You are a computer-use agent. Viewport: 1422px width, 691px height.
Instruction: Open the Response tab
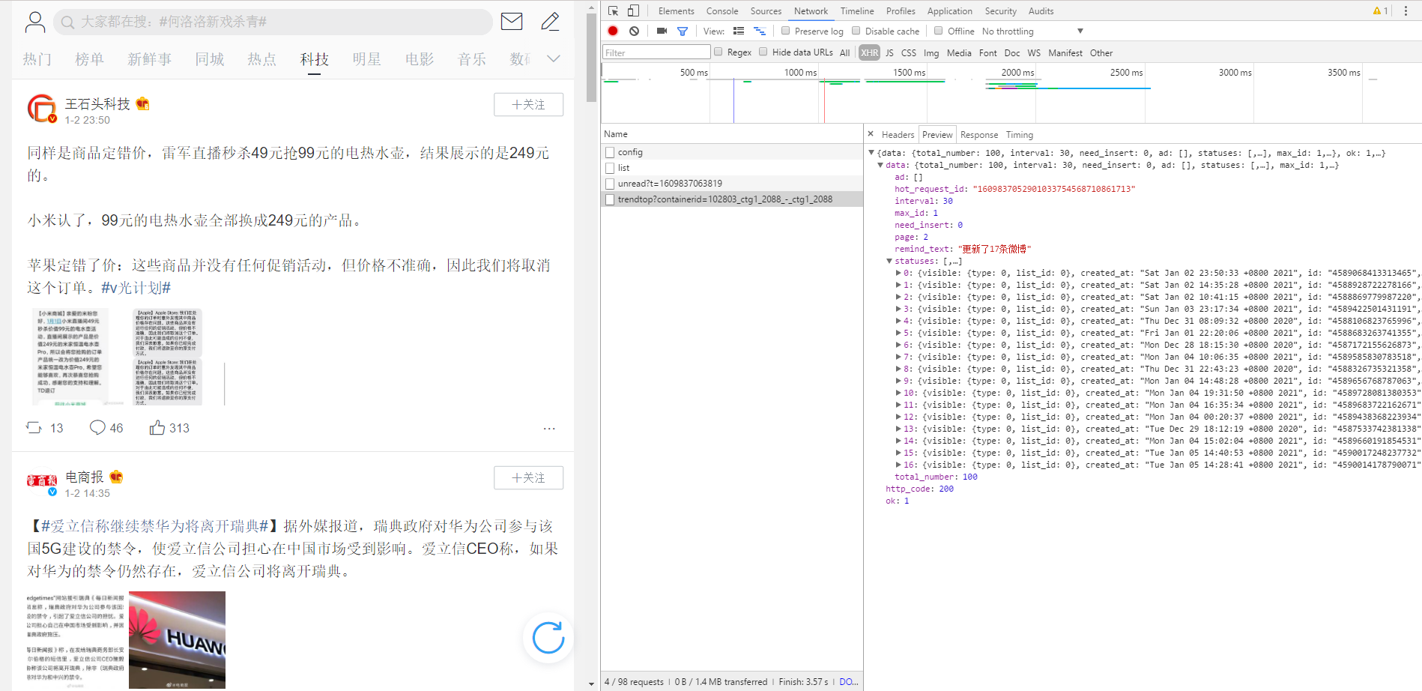click(978, 135)
